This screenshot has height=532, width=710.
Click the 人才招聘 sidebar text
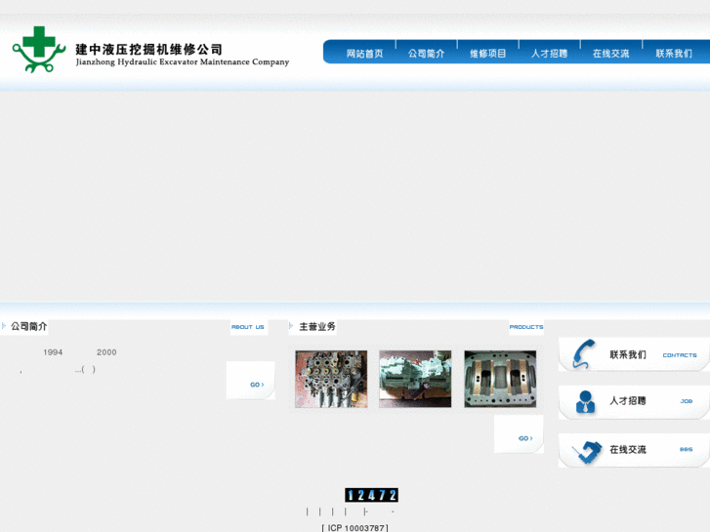click(628, 400)
